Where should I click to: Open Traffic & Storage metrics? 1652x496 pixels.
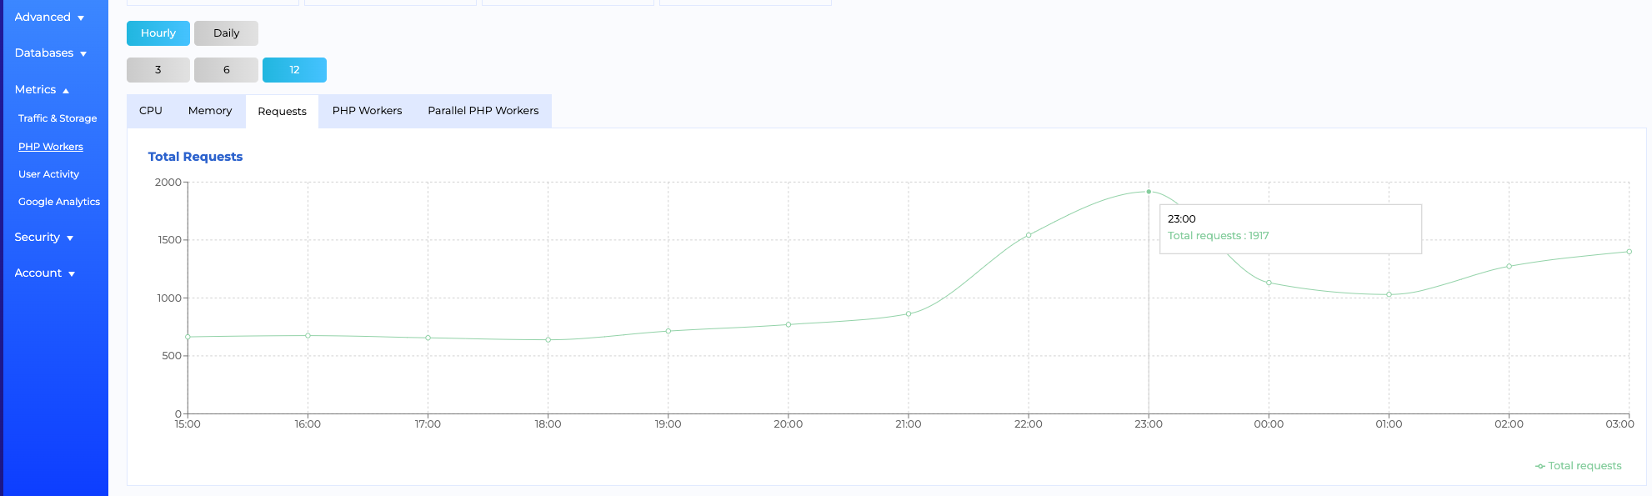click(x=58, y=118)
